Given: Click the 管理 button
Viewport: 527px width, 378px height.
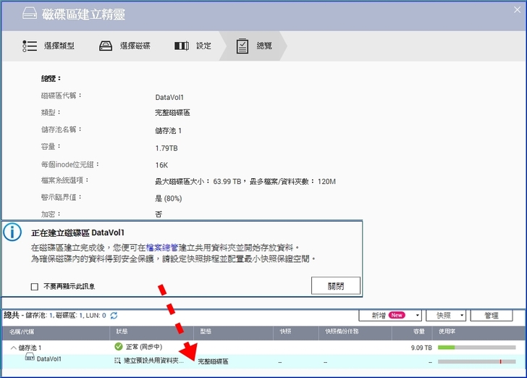Looking at the screenshot, I should click(x=492, y=316).
